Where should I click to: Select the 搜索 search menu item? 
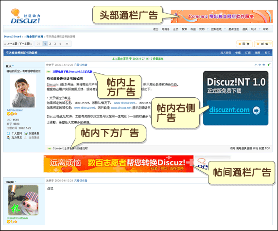[184, 29]
